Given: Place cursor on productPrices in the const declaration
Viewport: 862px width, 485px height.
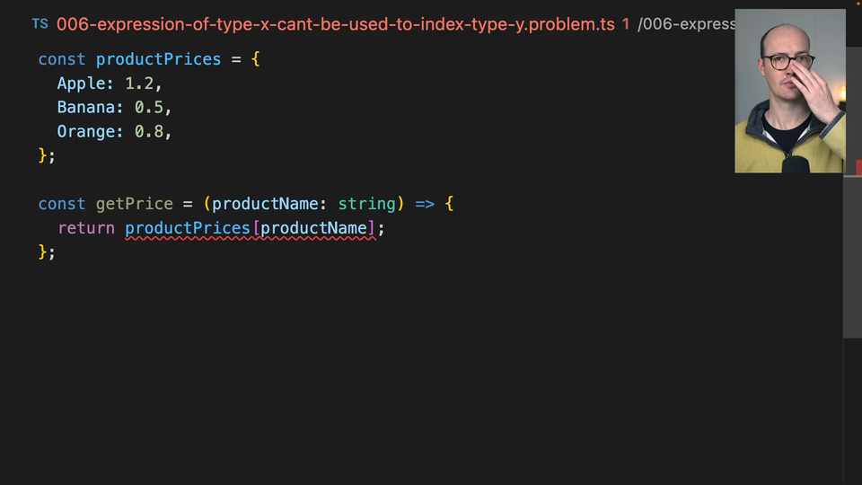Looking at the screenshot, I should click(x=158, y=59).
